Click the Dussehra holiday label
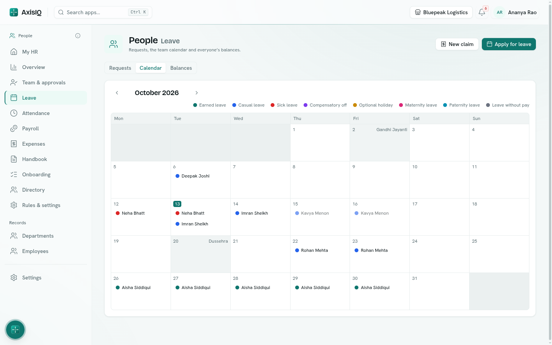The height and width of the screenshot is (345, 552). (218, 241)
